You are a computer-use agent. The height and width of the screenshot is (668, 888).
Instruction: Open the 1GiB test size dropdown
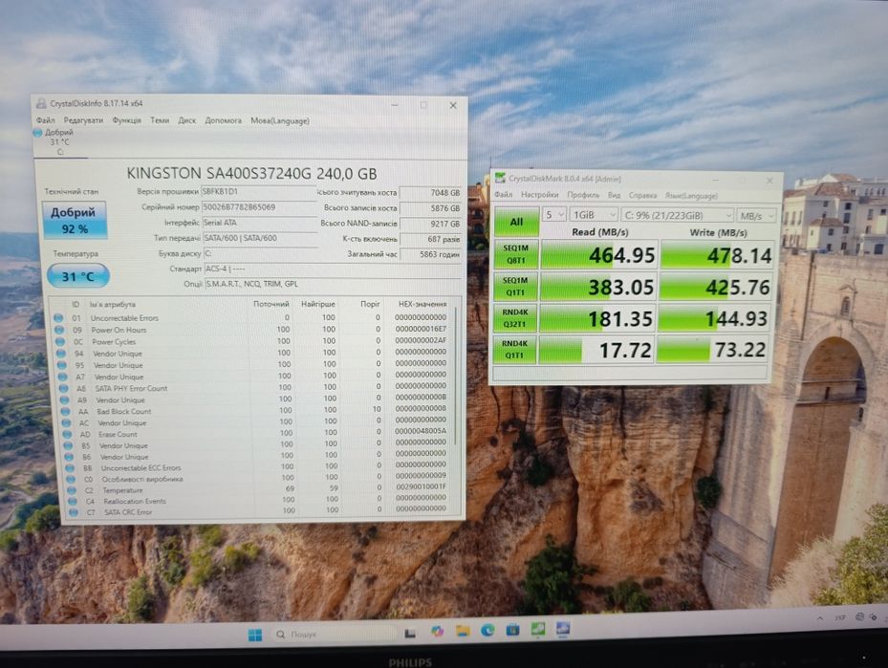593,215
